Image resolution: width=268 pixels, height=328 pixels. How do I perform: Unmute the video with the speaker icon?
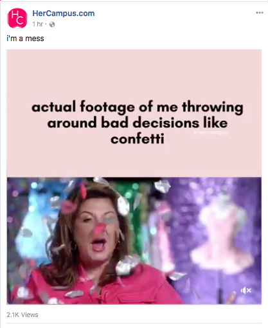point(246,290)
